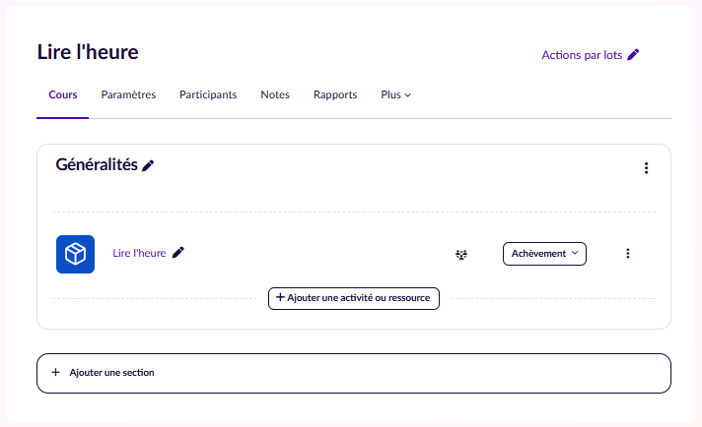Image resolution: width=702 pixels, height=427 pixels.
Task: Select the Cours tab
Action: [63, 95]
